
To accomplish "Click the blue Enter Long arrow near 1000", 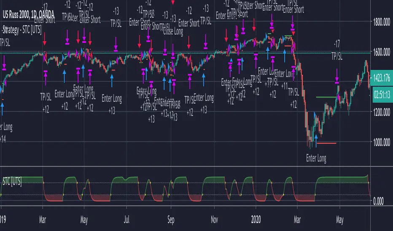I will point(316,139).
